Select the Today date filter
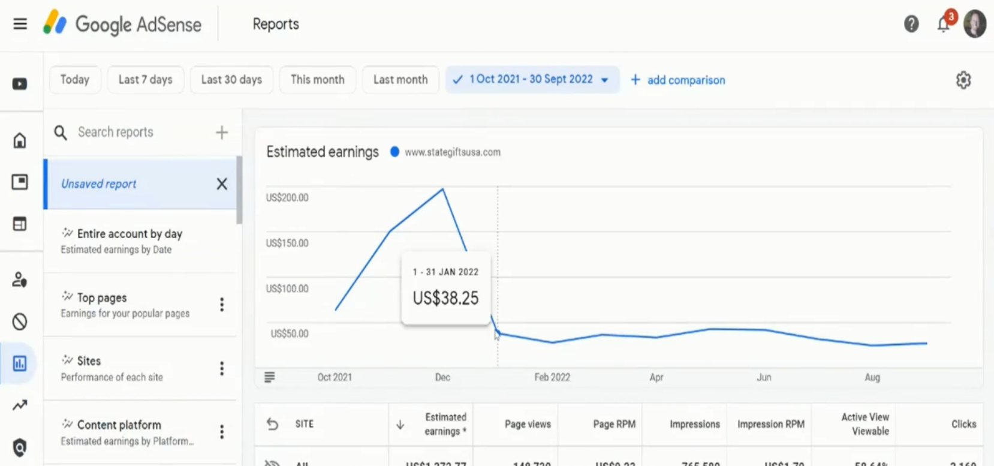Screen dimensions: 994x466 pos(75,80)
